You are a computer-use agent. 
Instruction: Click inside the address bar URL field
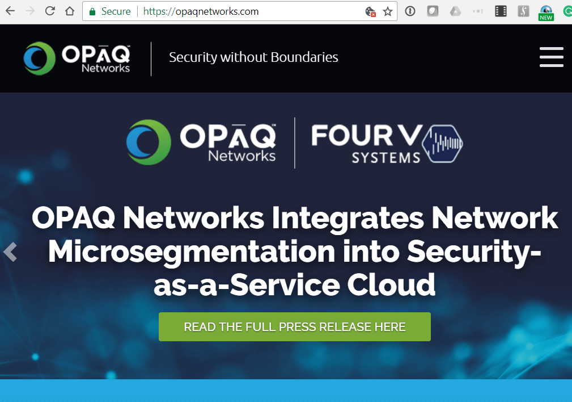(x=227, y=11)
